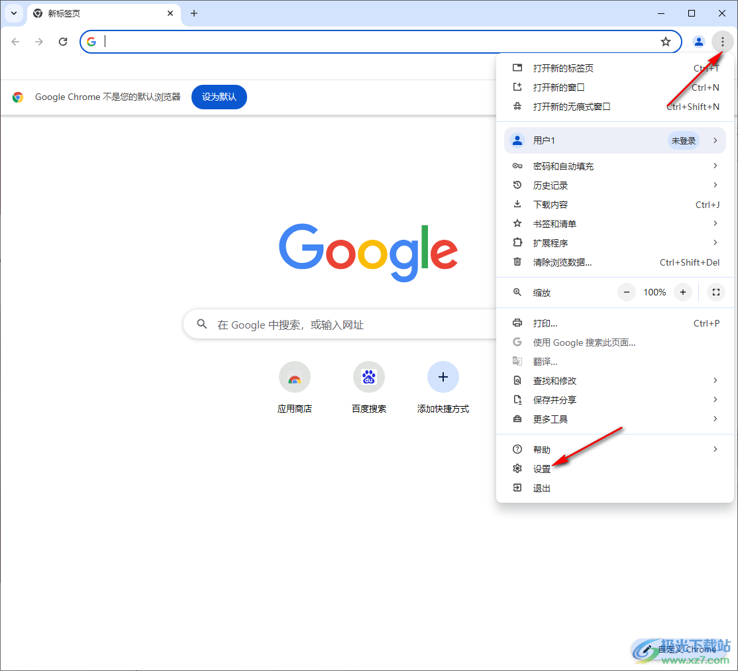Open the 用户1 profile row
The height and width of the screenshot is (671, 738).
click(615, 140)
